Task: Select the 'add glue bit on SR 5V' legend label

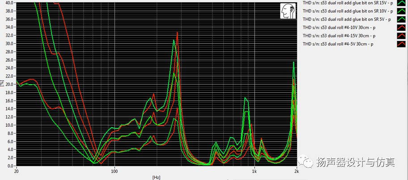Action: click(346, 19)
